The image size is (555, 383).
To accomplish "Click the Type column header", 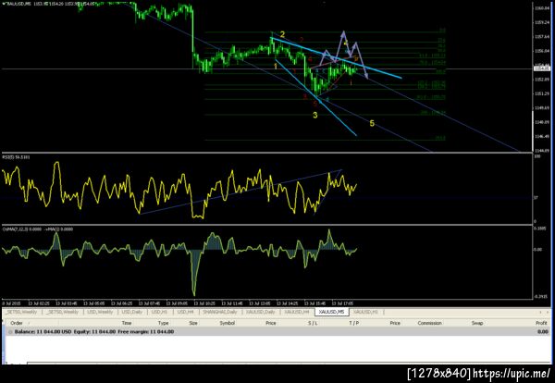I will [163, 323].
